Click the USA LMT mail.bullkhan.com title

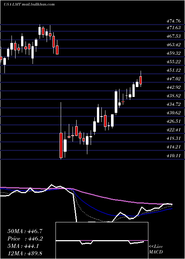[x=29, y=4]
